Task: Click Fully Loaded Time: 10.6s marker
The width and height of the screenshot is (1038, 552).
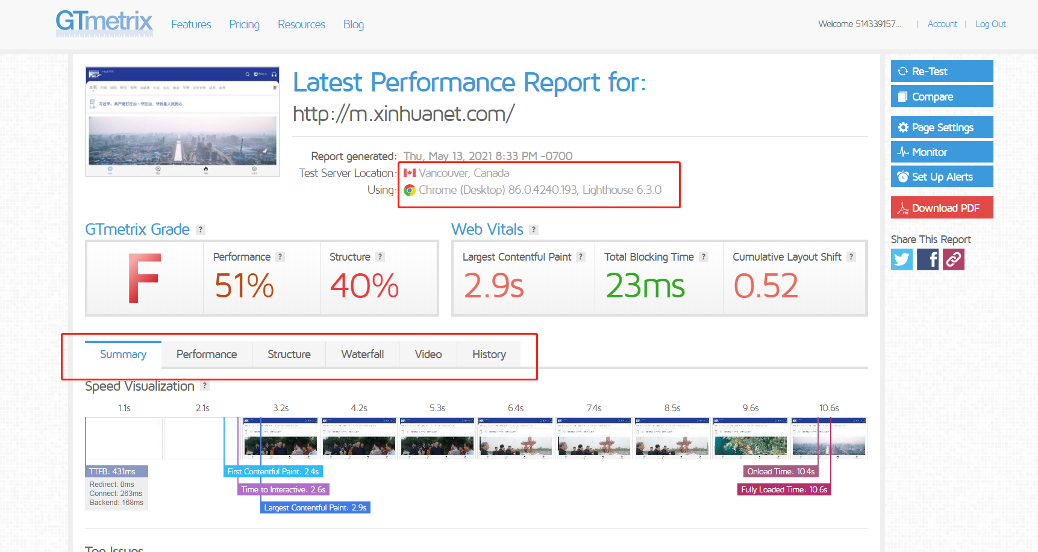Action: click(784, 489)
